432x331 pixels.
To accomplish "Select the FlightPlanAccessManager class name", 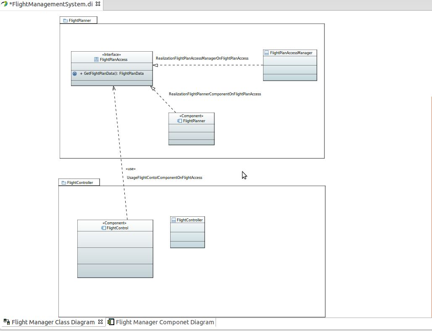I will tap(291, 53).
